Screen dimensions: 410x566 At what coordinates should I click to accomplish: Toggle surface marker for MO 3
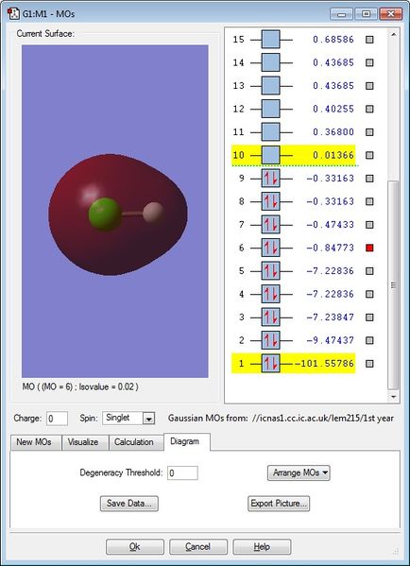tap(369, 317)
